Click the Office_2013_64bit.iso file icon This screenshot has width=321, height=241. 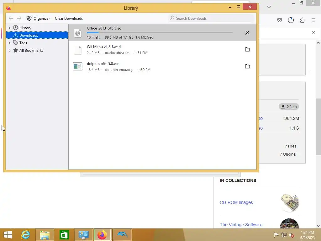(x=78, y=33)
